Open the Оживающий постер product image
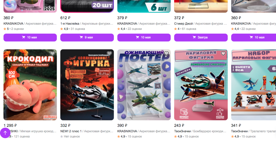Screen dimensions: 276x141 pyautogui.click(x=144, y=85)
